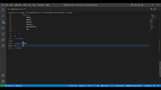Click the vertical scrollbar thumb

[160, 69]
